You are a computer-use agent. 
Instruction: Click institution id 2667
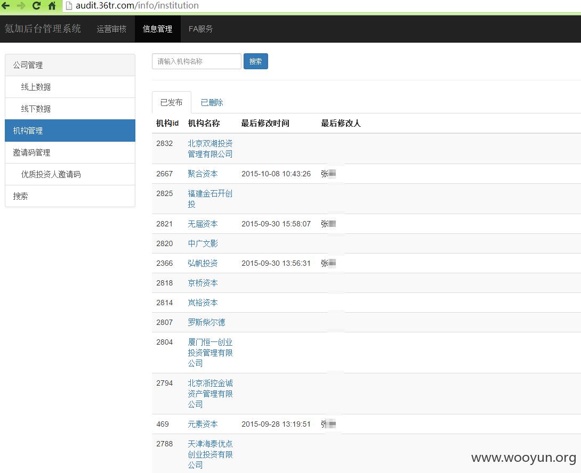[165, 174]
